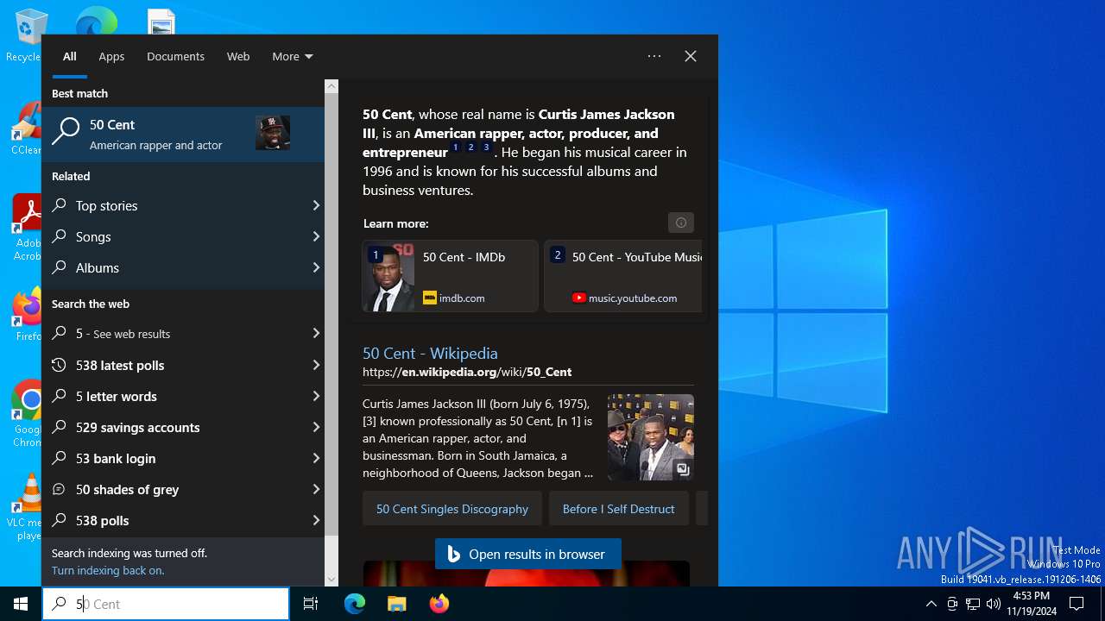
Task: Open Task View from the taskbar
Action: [311, 604]
